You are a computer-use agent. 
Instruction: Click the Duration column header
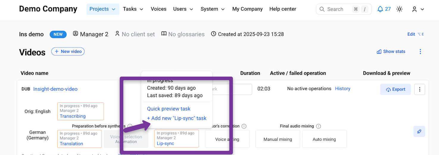coord(250,73)
